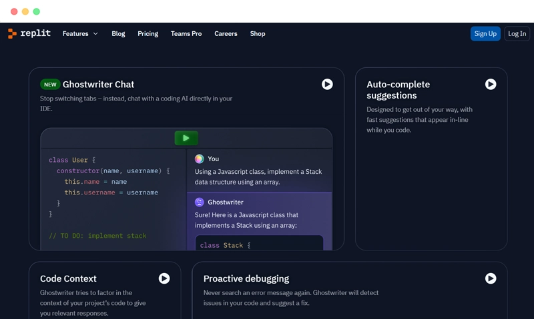The width and height of the screenshot is (534, 319).
Task: Click the class Stack code block
Action: click(x=259, y=243)
